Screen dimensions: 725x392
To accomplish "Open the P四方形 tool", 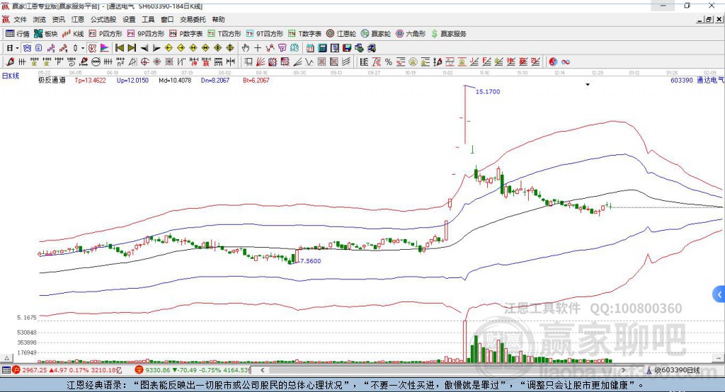I will pyautogui.click(x=105, y=34).
